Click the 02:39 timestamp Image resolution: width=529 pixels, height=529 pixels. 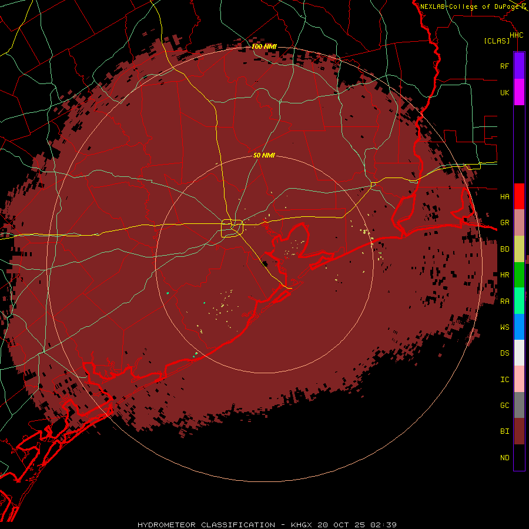(x=383, y=525)
